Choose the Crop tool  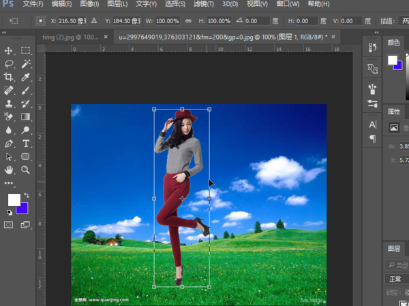click(x=9, y=77)
